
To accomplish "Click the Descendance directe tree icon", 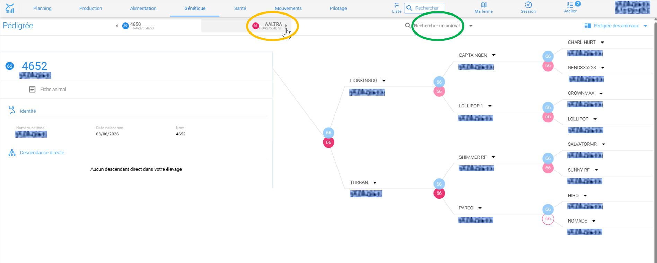I will 12,152.
